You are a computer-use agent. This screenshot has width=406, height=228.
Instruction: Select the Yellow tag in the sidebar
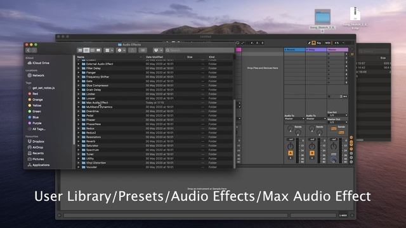pos(34,106)
